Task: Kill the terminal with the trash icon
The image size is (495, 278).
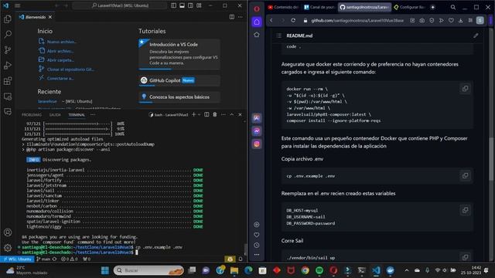Action: (x=215, y=114)
